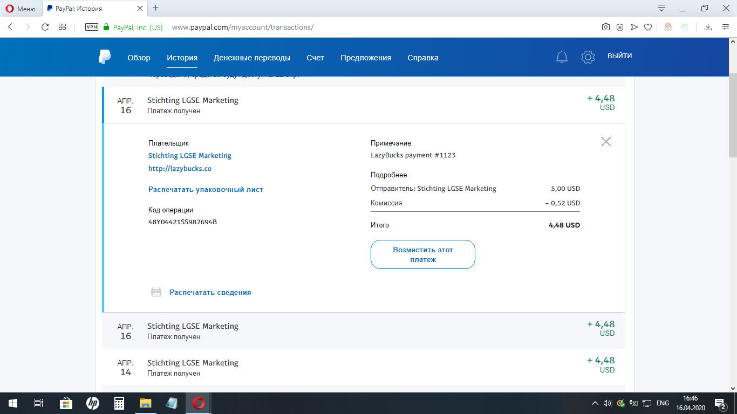Open volume control speaker icon
The height and width of the screenshot is (414, 737).
pos(608,403)
